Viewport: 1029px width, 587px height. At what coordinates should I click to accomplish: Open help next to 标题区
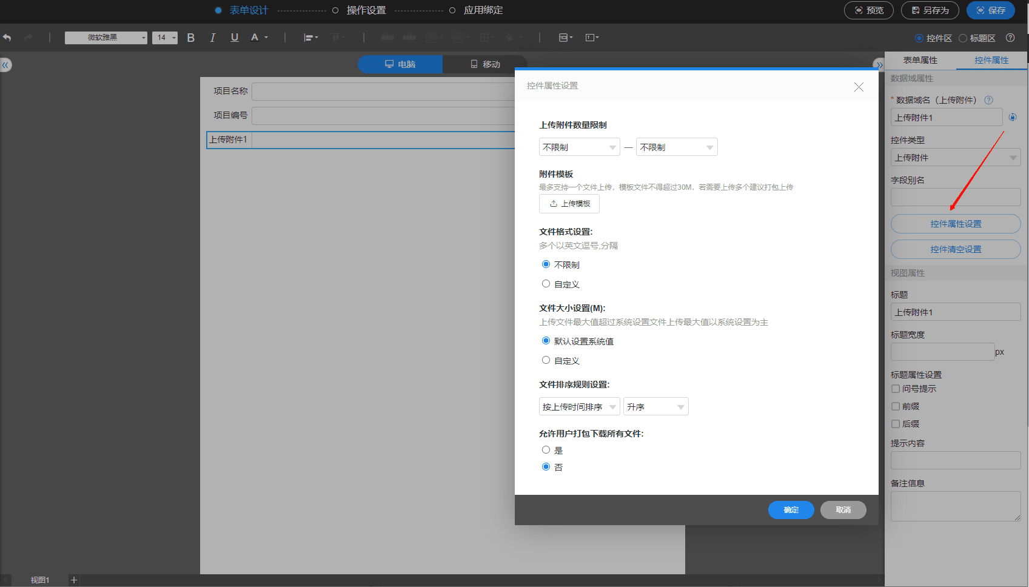point(1010,38)
